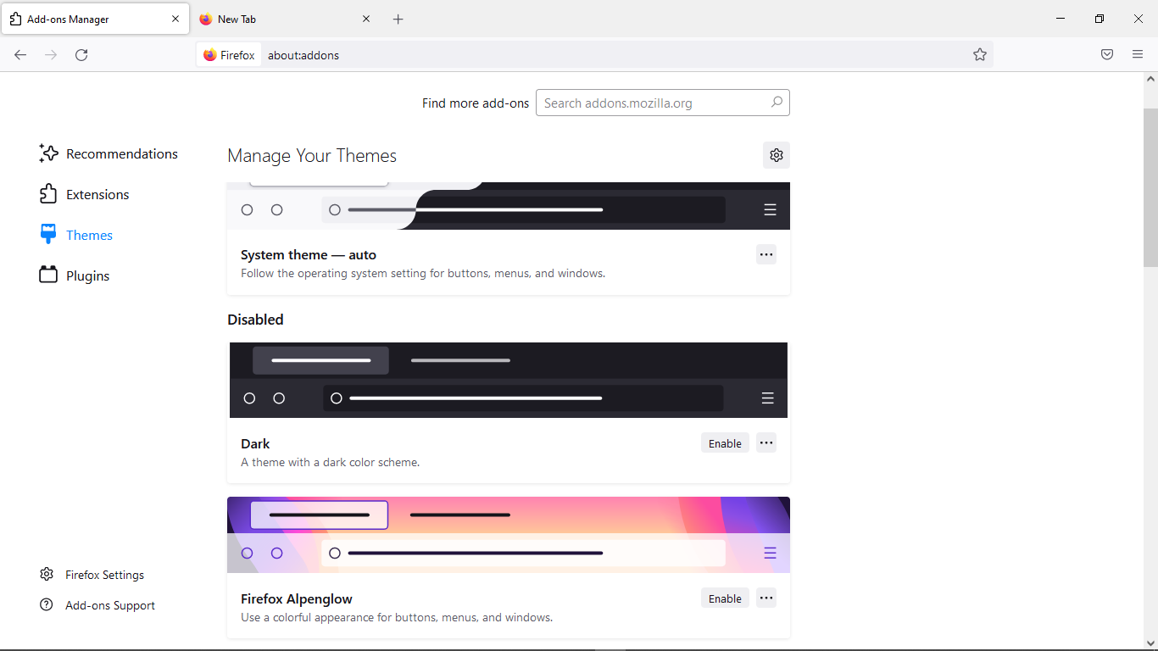Click the Find more add-ons label
1158x651 pixels.
tap(476, 103)
